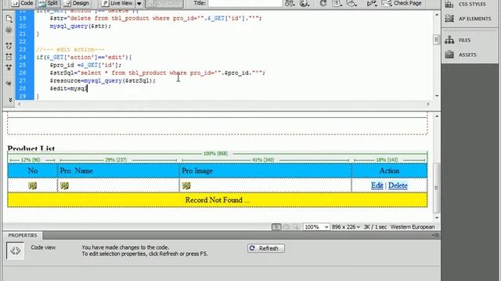This screenshot has width=501, height=281.
Task: Click the Product List heading
Action: click(x=31, y=148)
